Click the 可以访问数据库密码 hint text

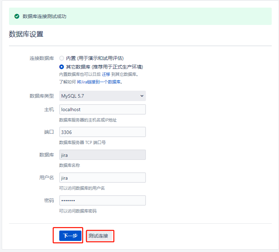click(x=78, y=211)
